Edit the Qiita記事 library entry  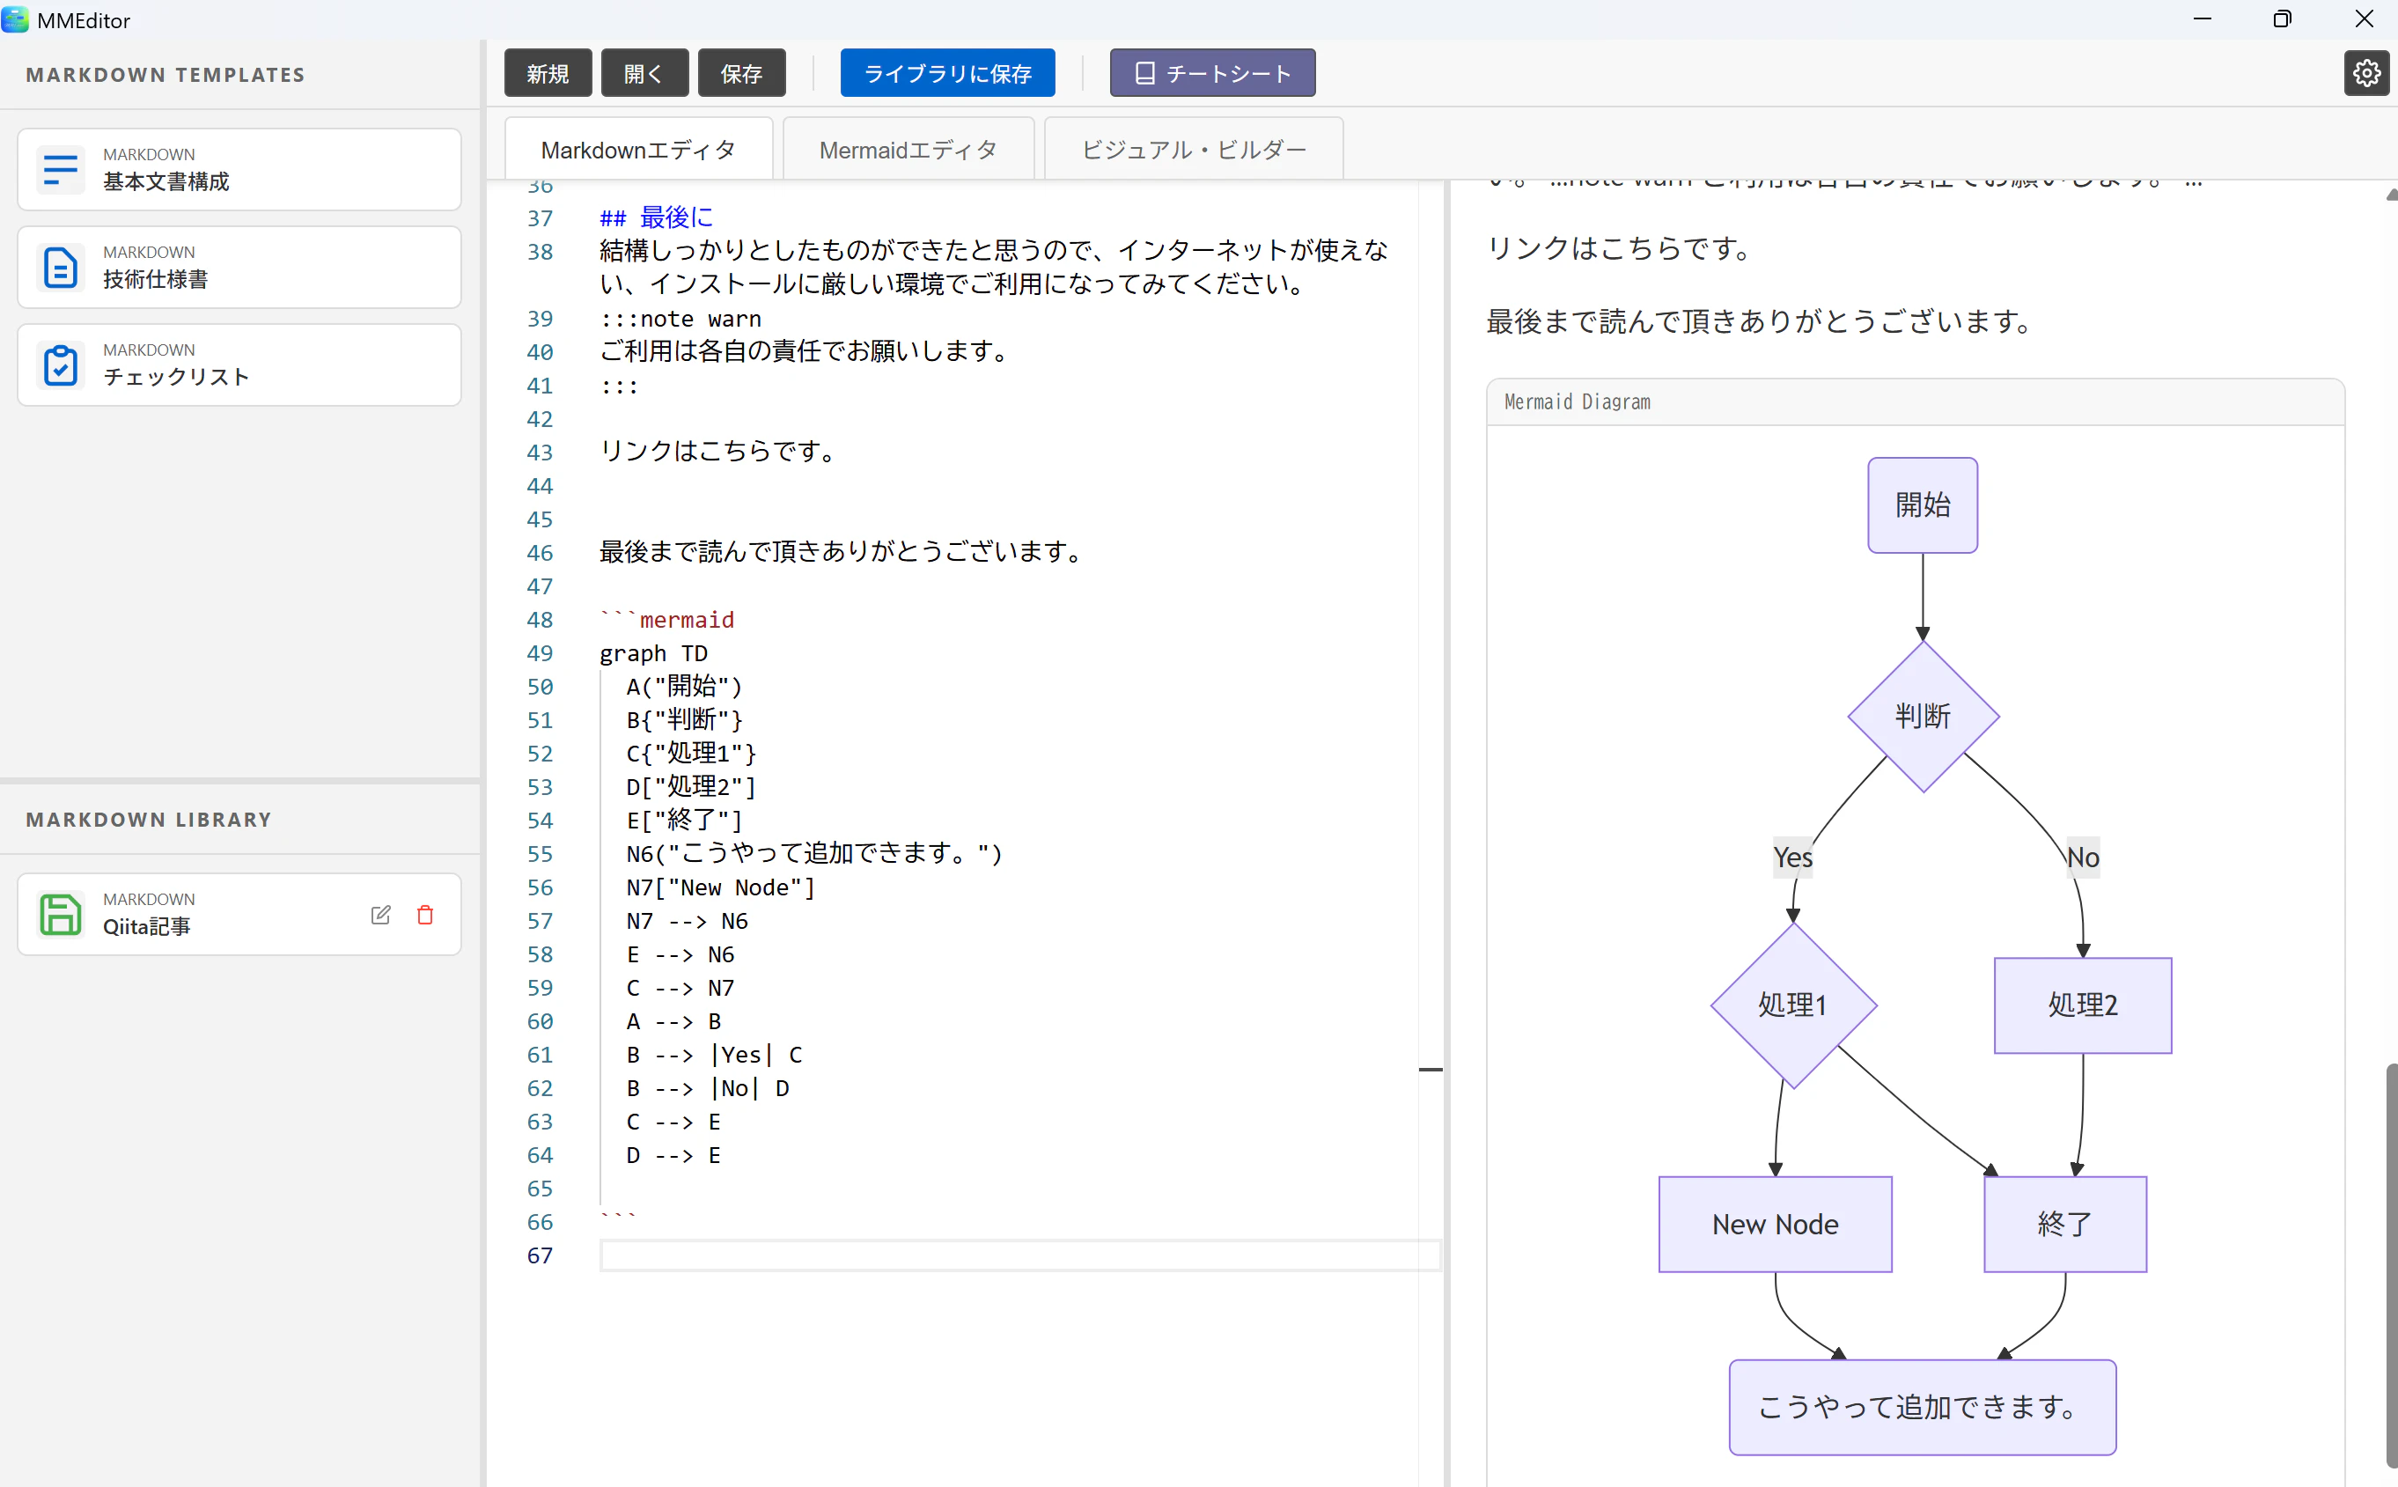(x=380, y=915)
